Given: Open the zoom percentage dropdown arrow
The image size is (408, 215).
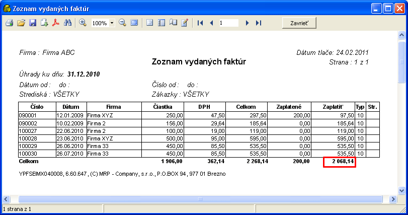Looking at the screenshot, I should pyautogui.click(x=112, y=23).
